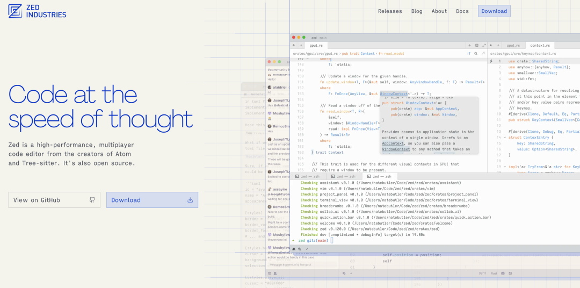The width and height of the screenshot is (580, 288).
Task: Click the project panel icon in back window
Action: click(x=269, y=273)
